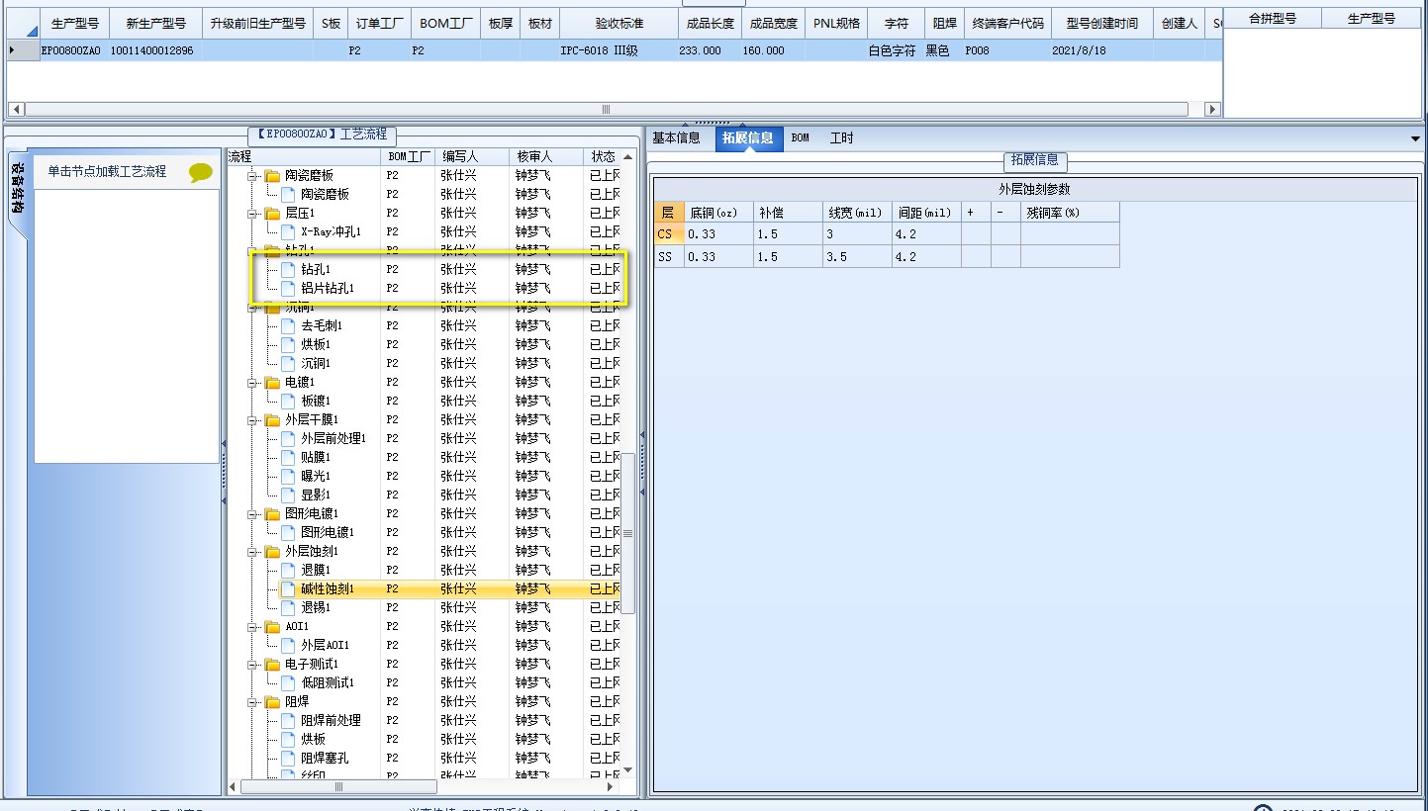Click the SS layer row header
The height and width of the screenshot is (811, 1428).
[669, 256]
